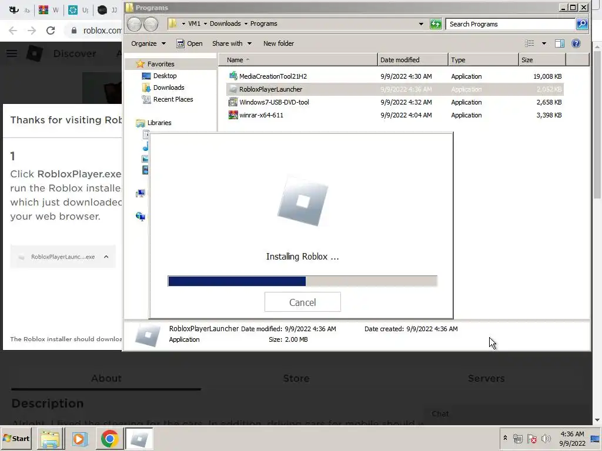Select the RobloxPlayerLauncher file in the list

point(394,89)
